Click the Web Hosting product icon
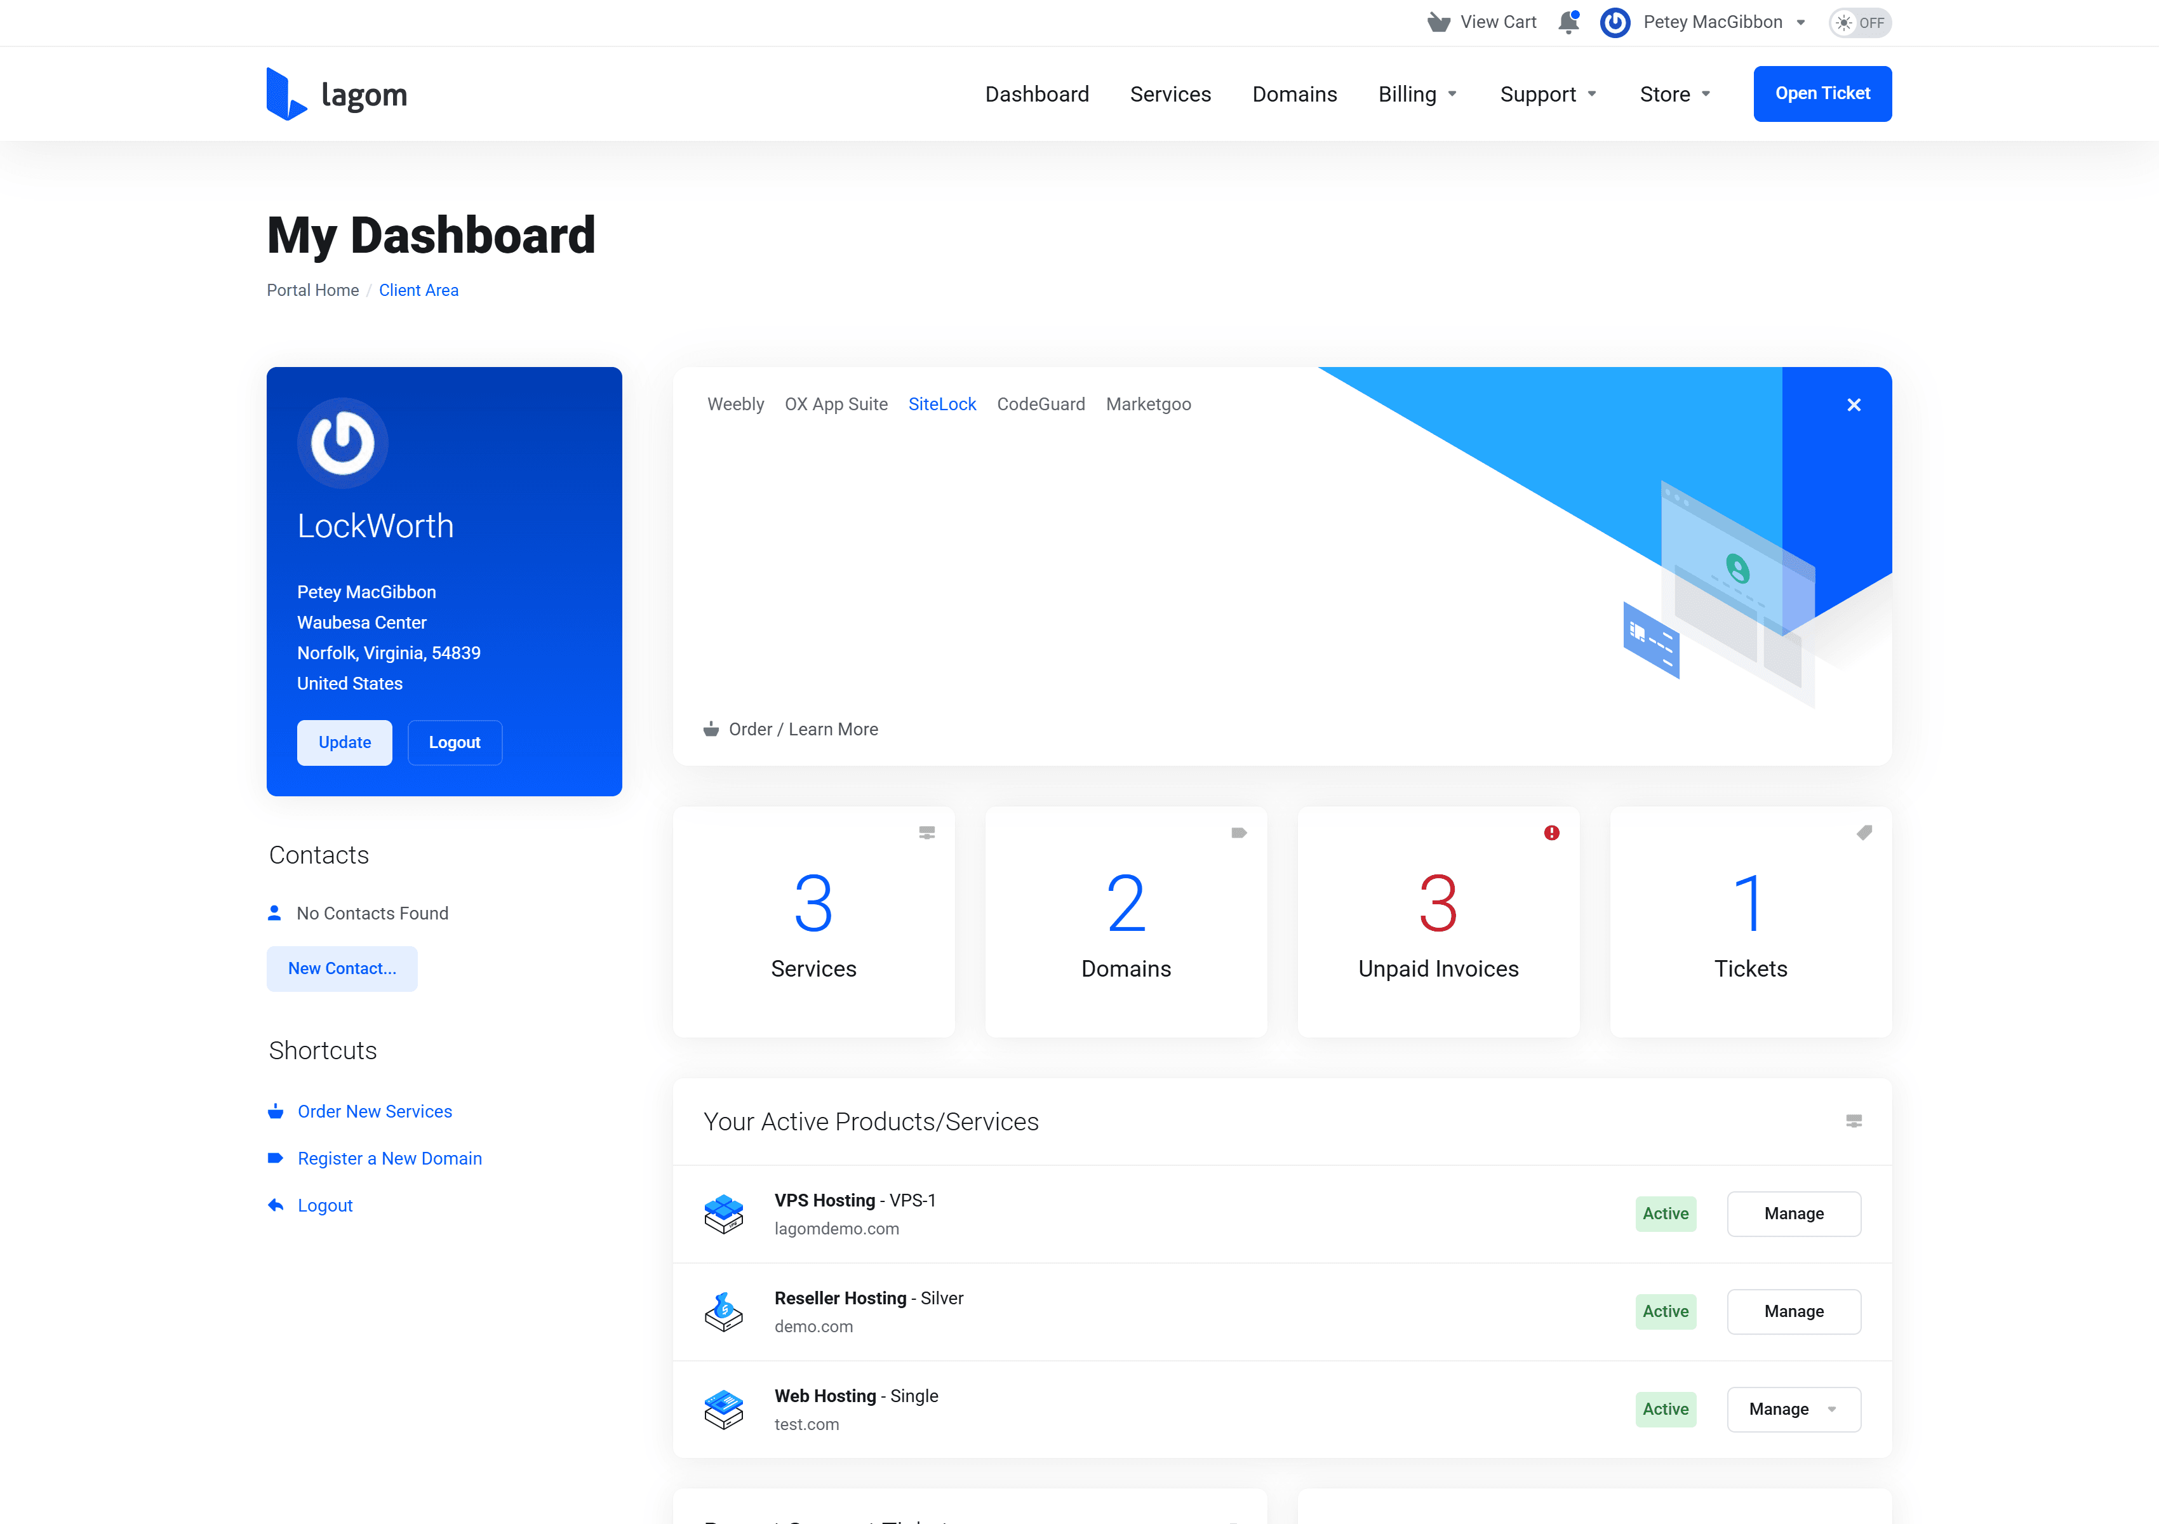The height and width of the screenshot is (1524, 2159). [x=723, y=1409]
